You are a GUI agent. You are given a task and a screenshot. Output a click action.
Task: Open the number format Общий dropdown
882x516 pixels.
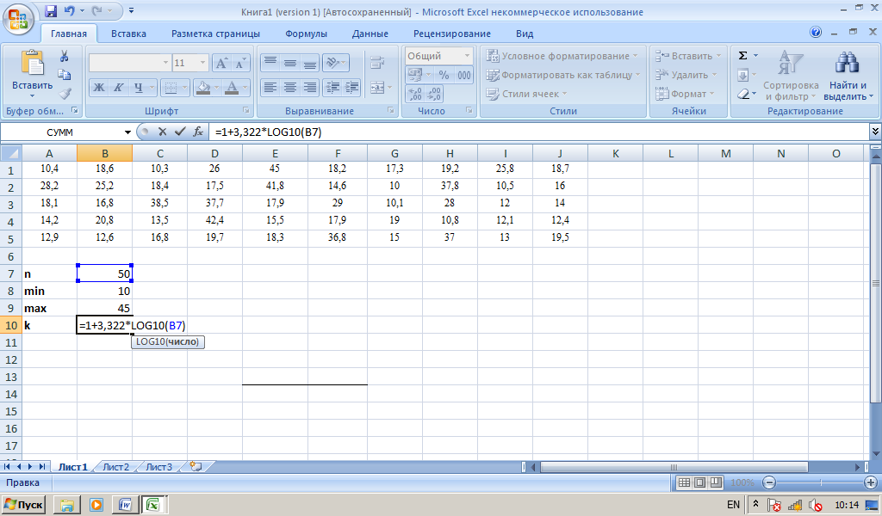pyautogui.click(x=467, y=56)
